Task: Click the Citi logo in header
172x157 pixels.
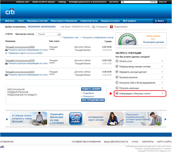Action: click(10, 11)
